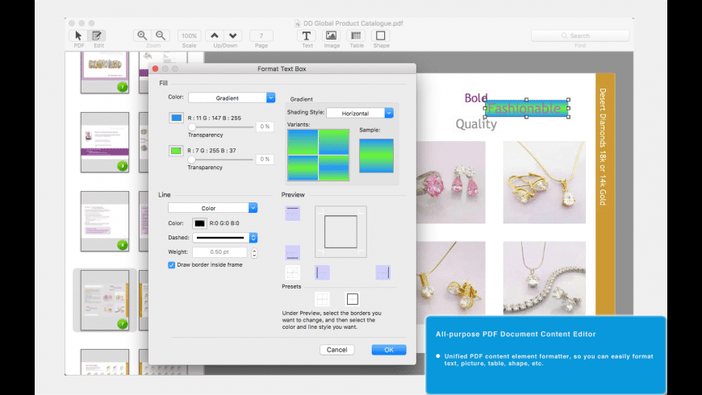Click the blue gradient color swatch
The width and height of the screenshot is (702, 395).
point(176,118)
